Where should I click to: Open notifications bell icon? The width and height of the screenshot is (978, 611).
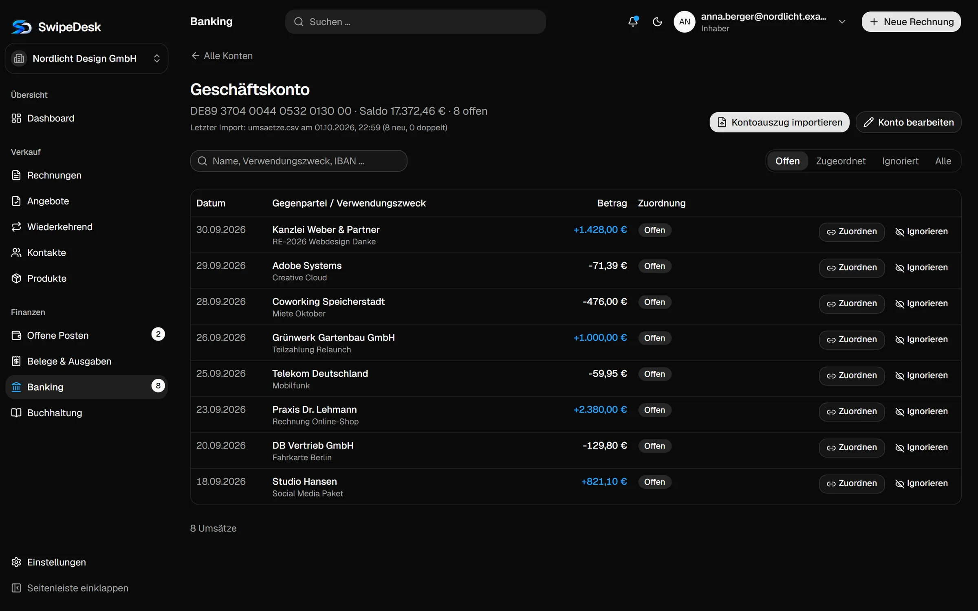[633, 22]
